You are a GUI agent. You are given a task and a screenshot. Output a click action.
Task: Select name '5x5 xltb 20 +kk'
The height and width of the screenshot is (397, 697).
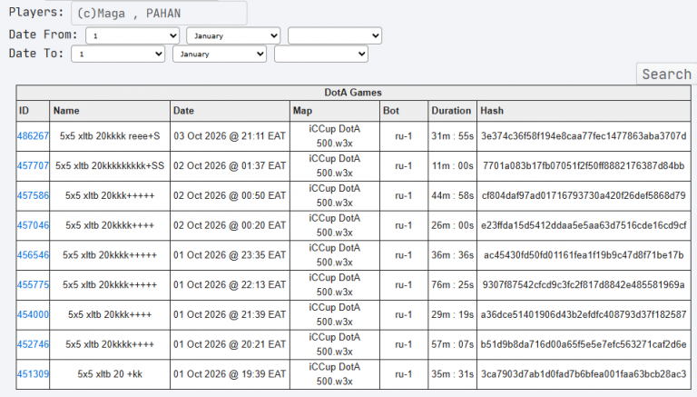click(110, 374)
